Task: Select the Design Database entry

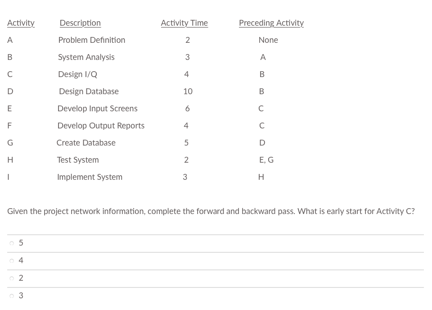Action: [88, 91]
